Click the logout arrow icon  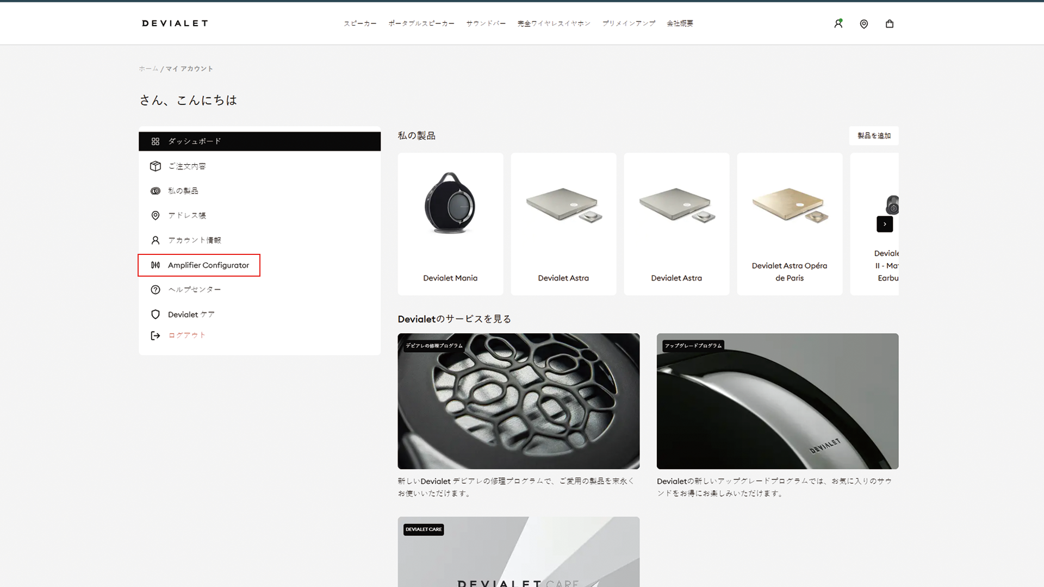click(156, 336)
